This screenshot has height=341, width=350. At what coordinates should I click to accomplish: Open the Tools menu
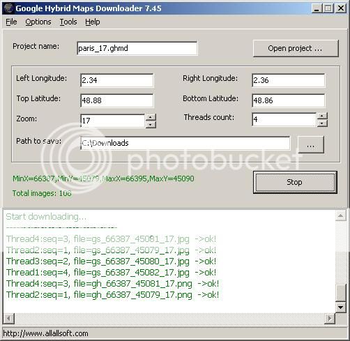click(x=68, y=22)
